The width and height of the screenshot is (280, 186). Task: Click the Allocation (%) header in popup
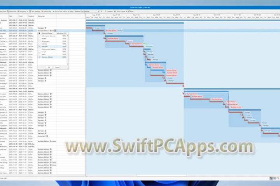(x=61, y=33)
